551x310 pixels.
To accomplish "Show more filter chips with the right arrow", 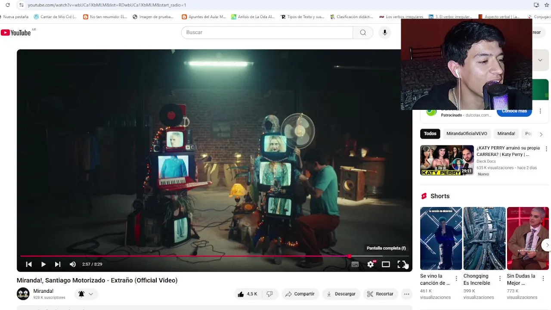I will (x=541, y=134).
